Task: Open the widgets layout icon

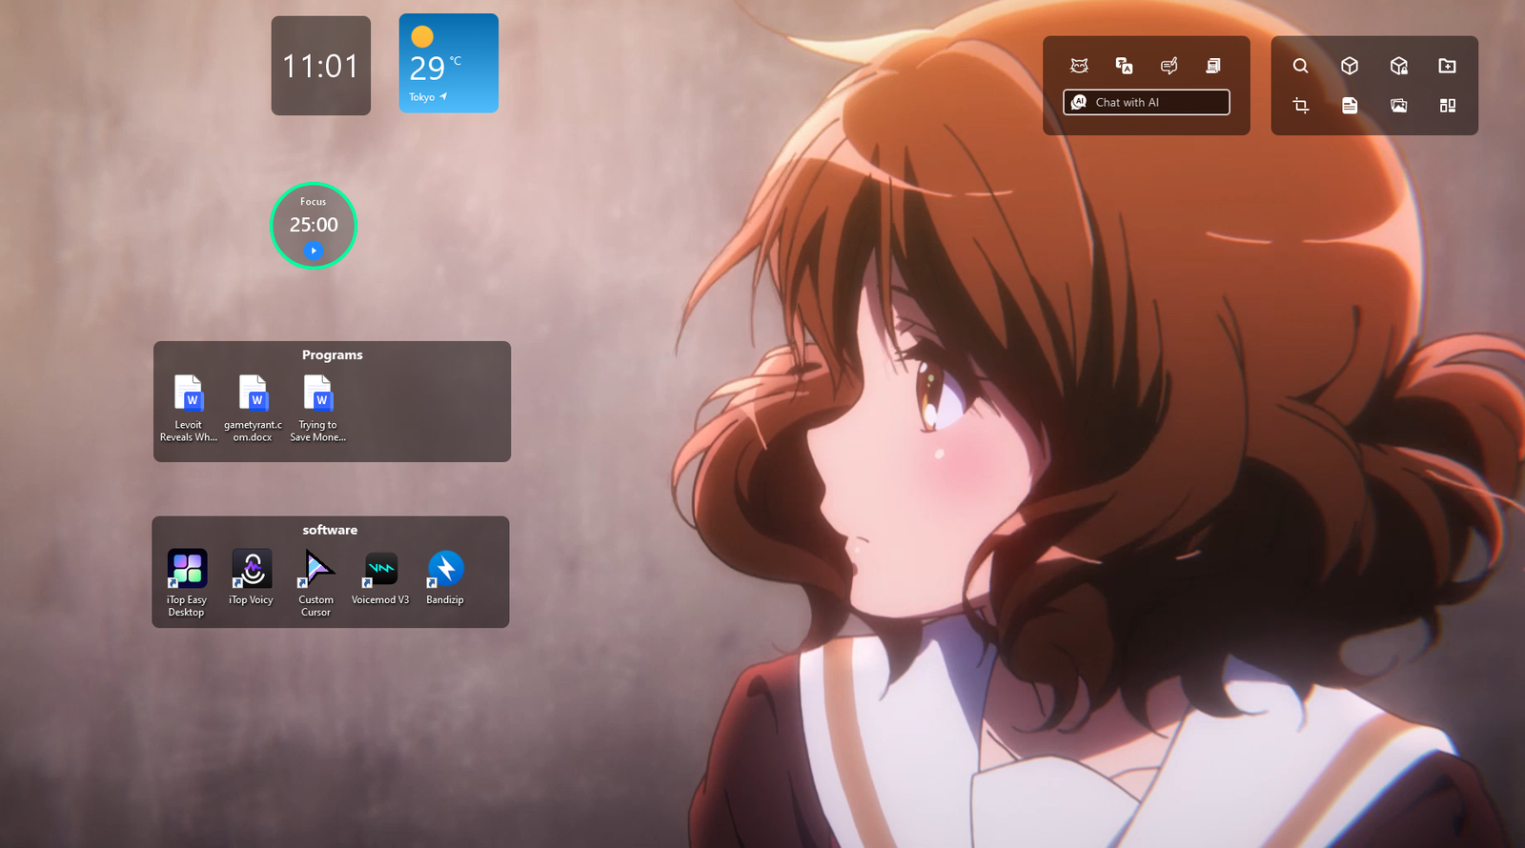Action: [x=1447, y=105]
